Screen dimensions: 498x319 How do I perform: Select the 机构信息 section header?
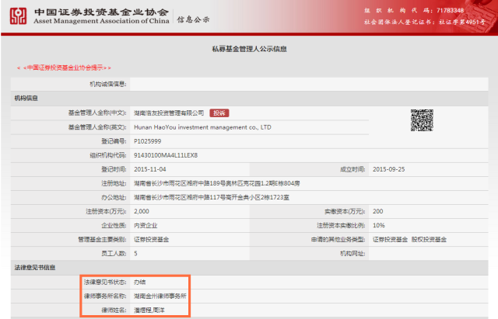27,98
